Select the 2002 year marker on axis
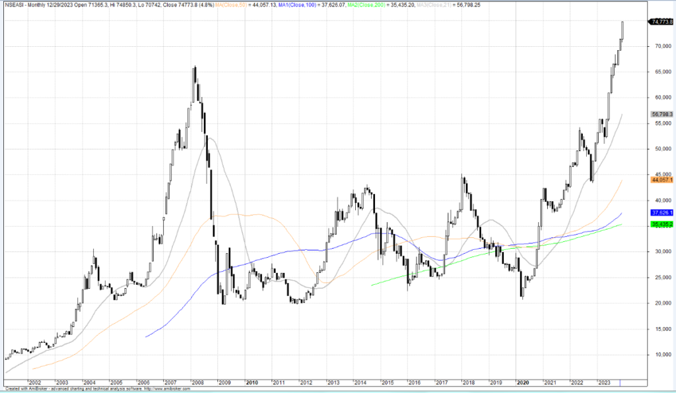676x393 pixels. 34,382
